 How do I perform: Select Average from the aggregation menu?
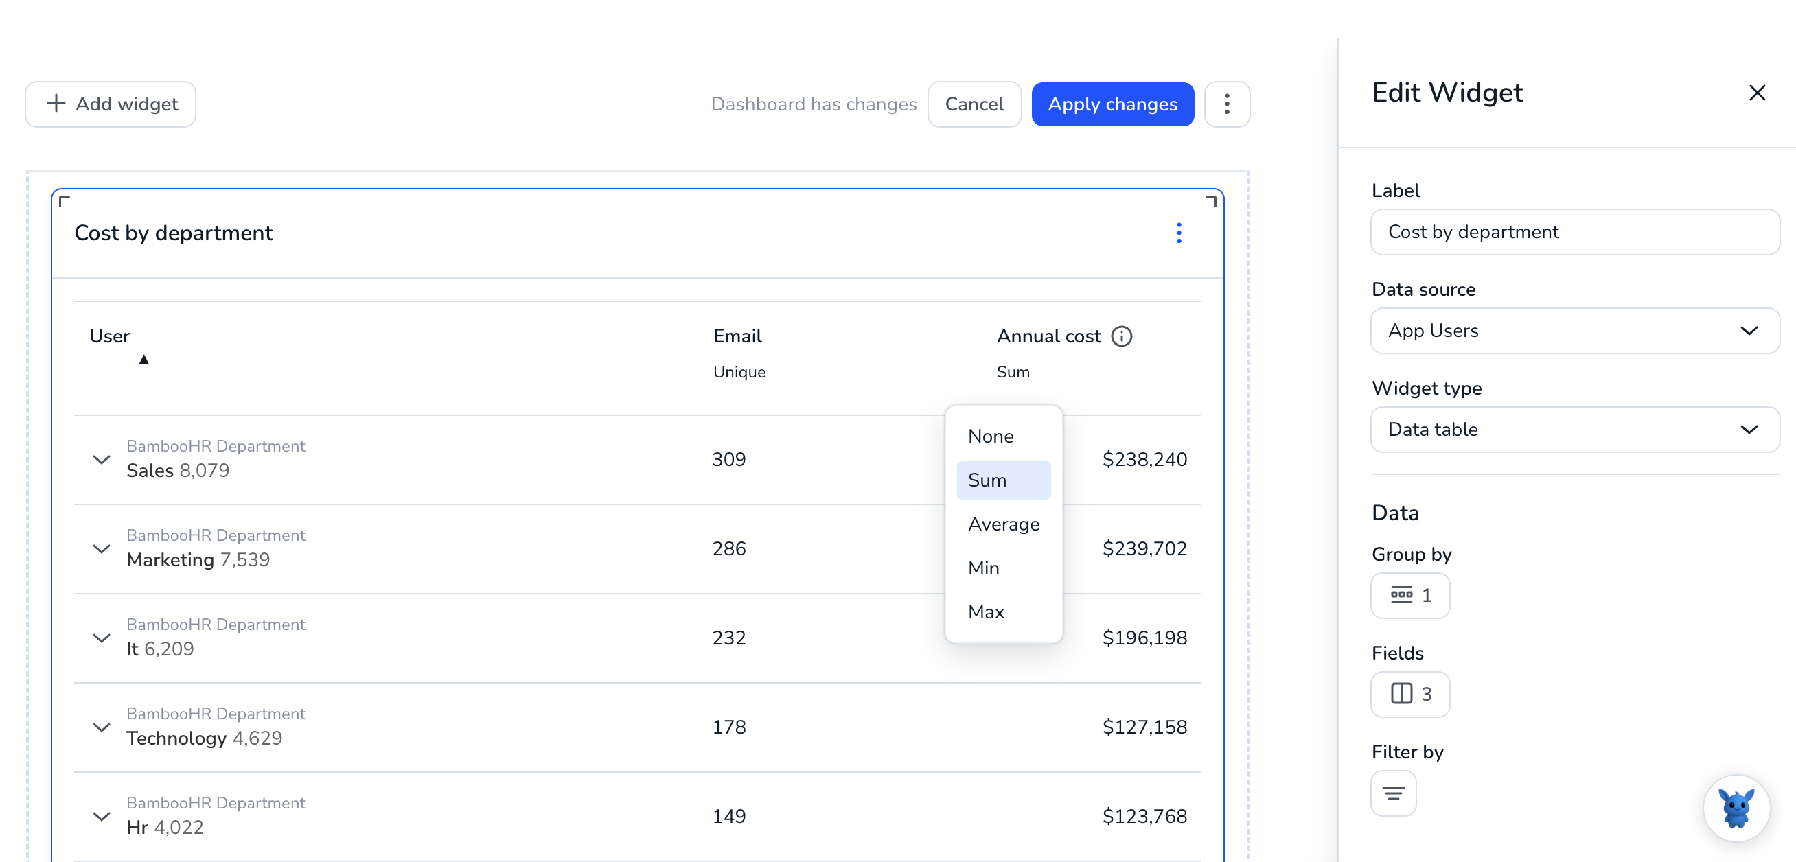[x=1003, y=524]
